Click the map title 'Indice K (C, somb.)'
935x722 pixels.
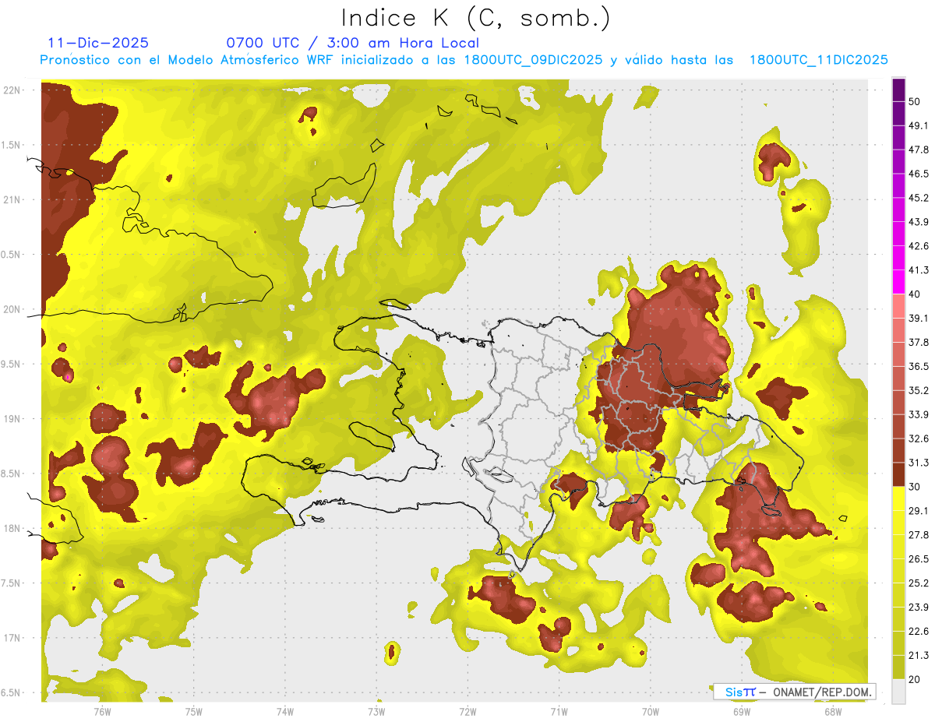tap(475, 18)
